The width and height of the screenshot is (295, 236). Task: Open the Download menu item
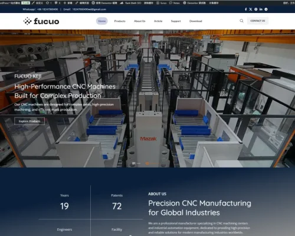(196, 21)
